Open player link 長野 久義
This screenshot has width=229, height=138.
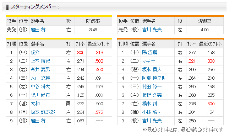coord(152,95)
